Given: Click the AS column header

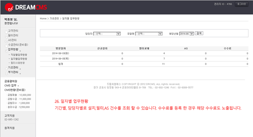Looking at the screenshot, I should click(186, 48).
